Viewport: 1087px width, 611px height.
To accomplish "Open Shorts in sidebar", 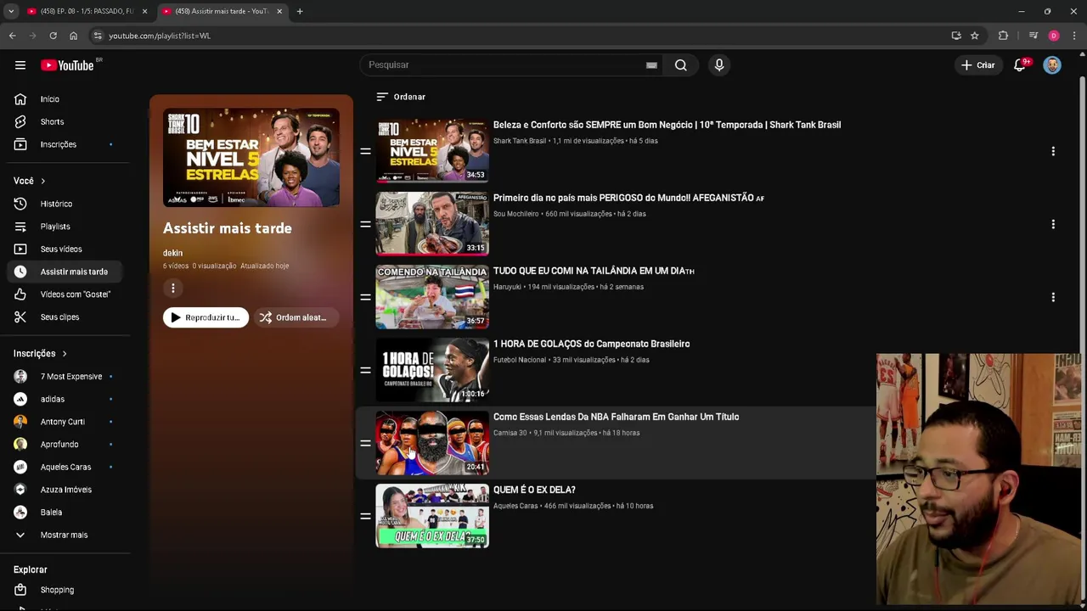I will 65,121.
